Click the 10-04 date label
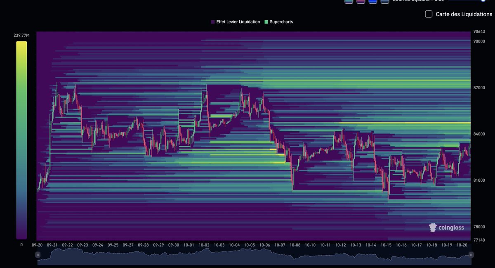Screen dimensions: 495x268 click(x=234, y=245)
